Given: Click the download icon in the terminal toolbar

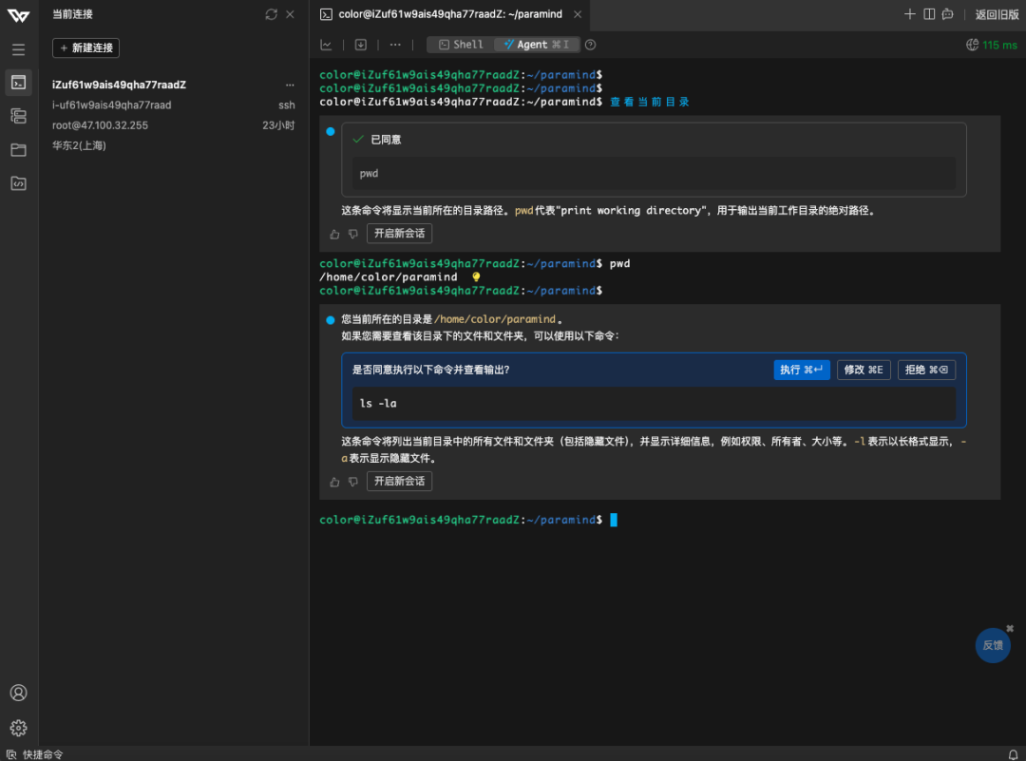Looking at the screenshot, I should click(x=361, y=45).
